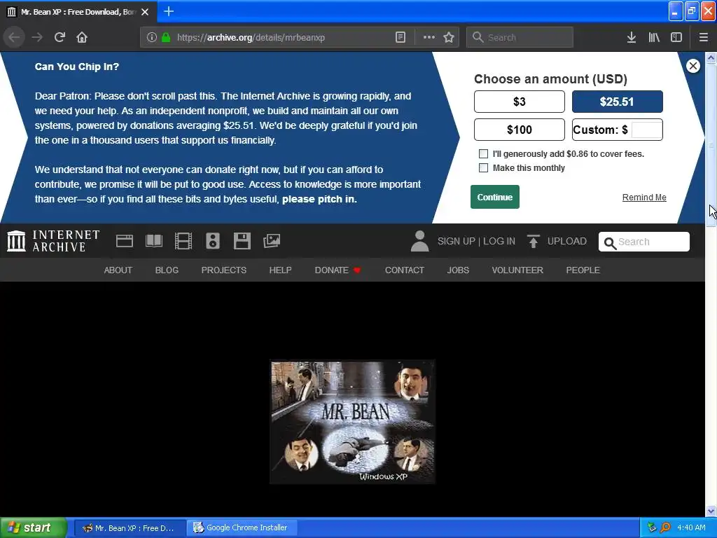The height and width of the screenshot is (538, 717).
Task: Open the BLOG menu item
Action: [x=167, y=270]
